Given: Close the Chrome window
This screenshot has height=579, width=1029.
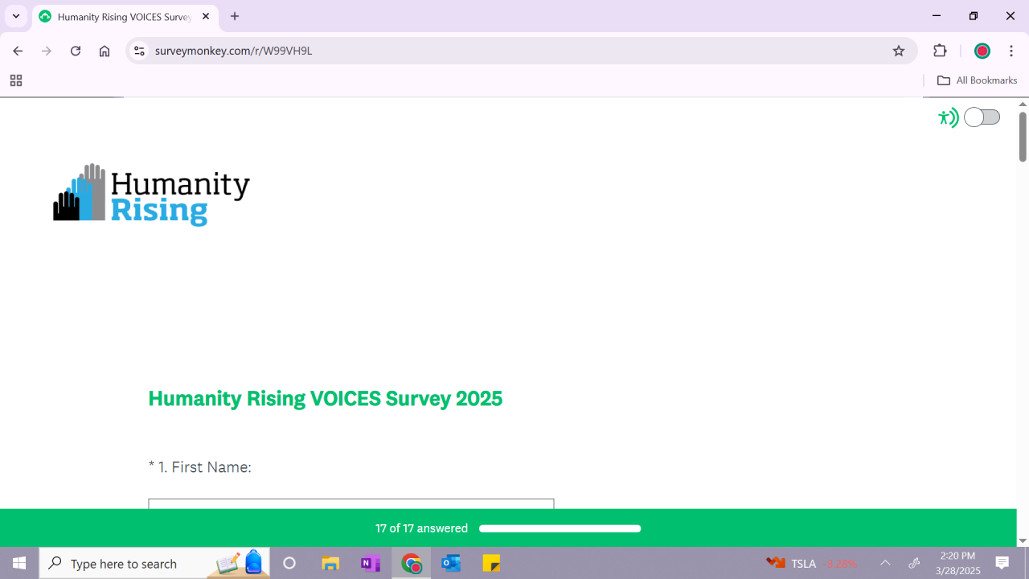Looking at the screenshot, I should [1011, 16].
